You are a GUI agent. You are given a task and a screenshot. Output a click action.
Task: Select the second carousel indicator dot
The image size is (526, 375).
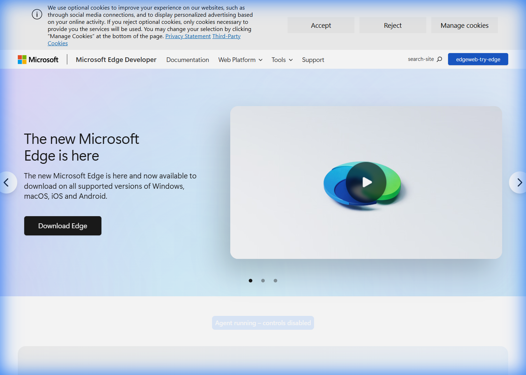tap(263, 281)
